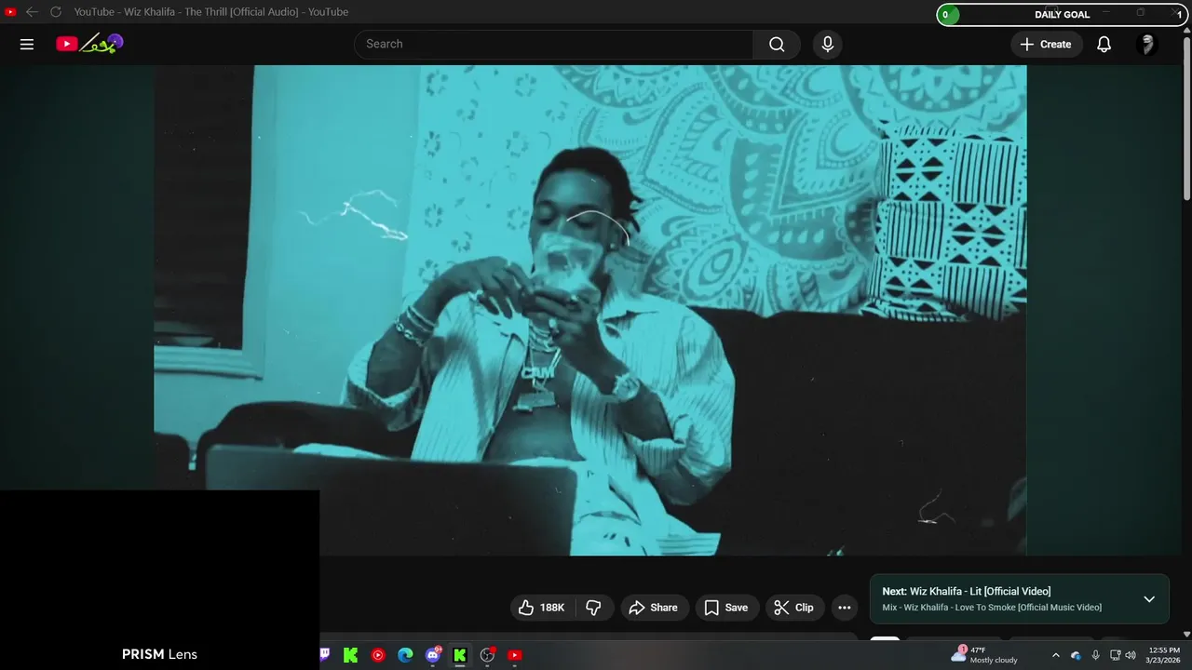The width and height of the screenshot is (1192, 670).
Task: Launch Microsoft Edge from taskbar
Action: (405, 655)
